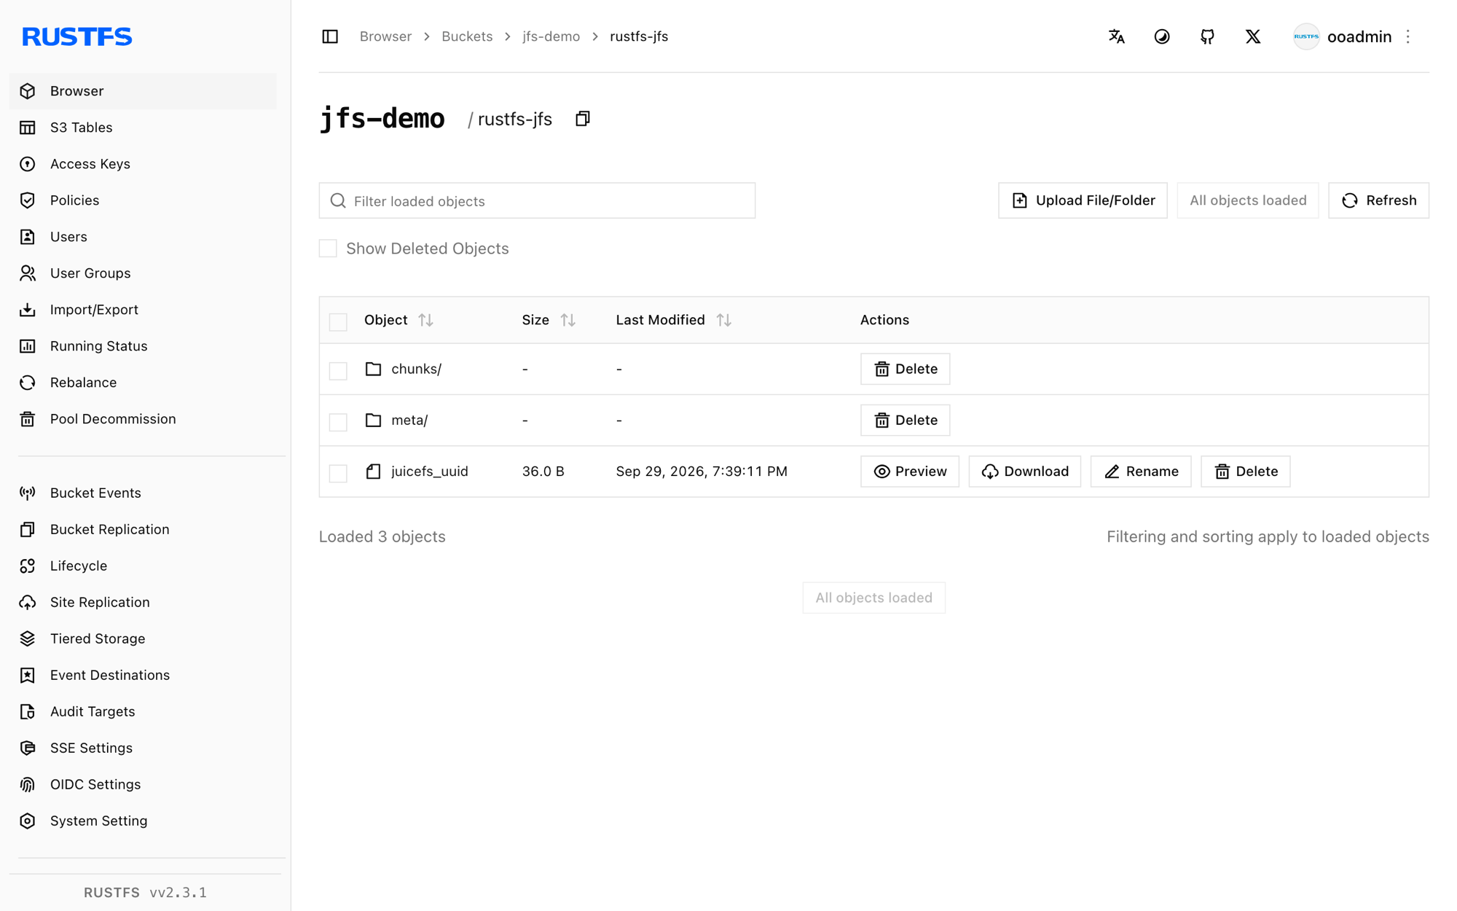Delete the juicefs_uuid object
The width and height of the screenshot is (1457, 911).
pyautogui.click(x=1245, y=472)
